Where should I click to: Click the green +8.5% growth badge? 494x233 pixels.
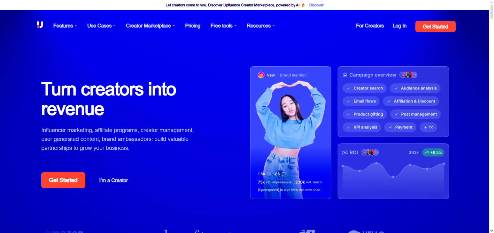pos(433,152)
